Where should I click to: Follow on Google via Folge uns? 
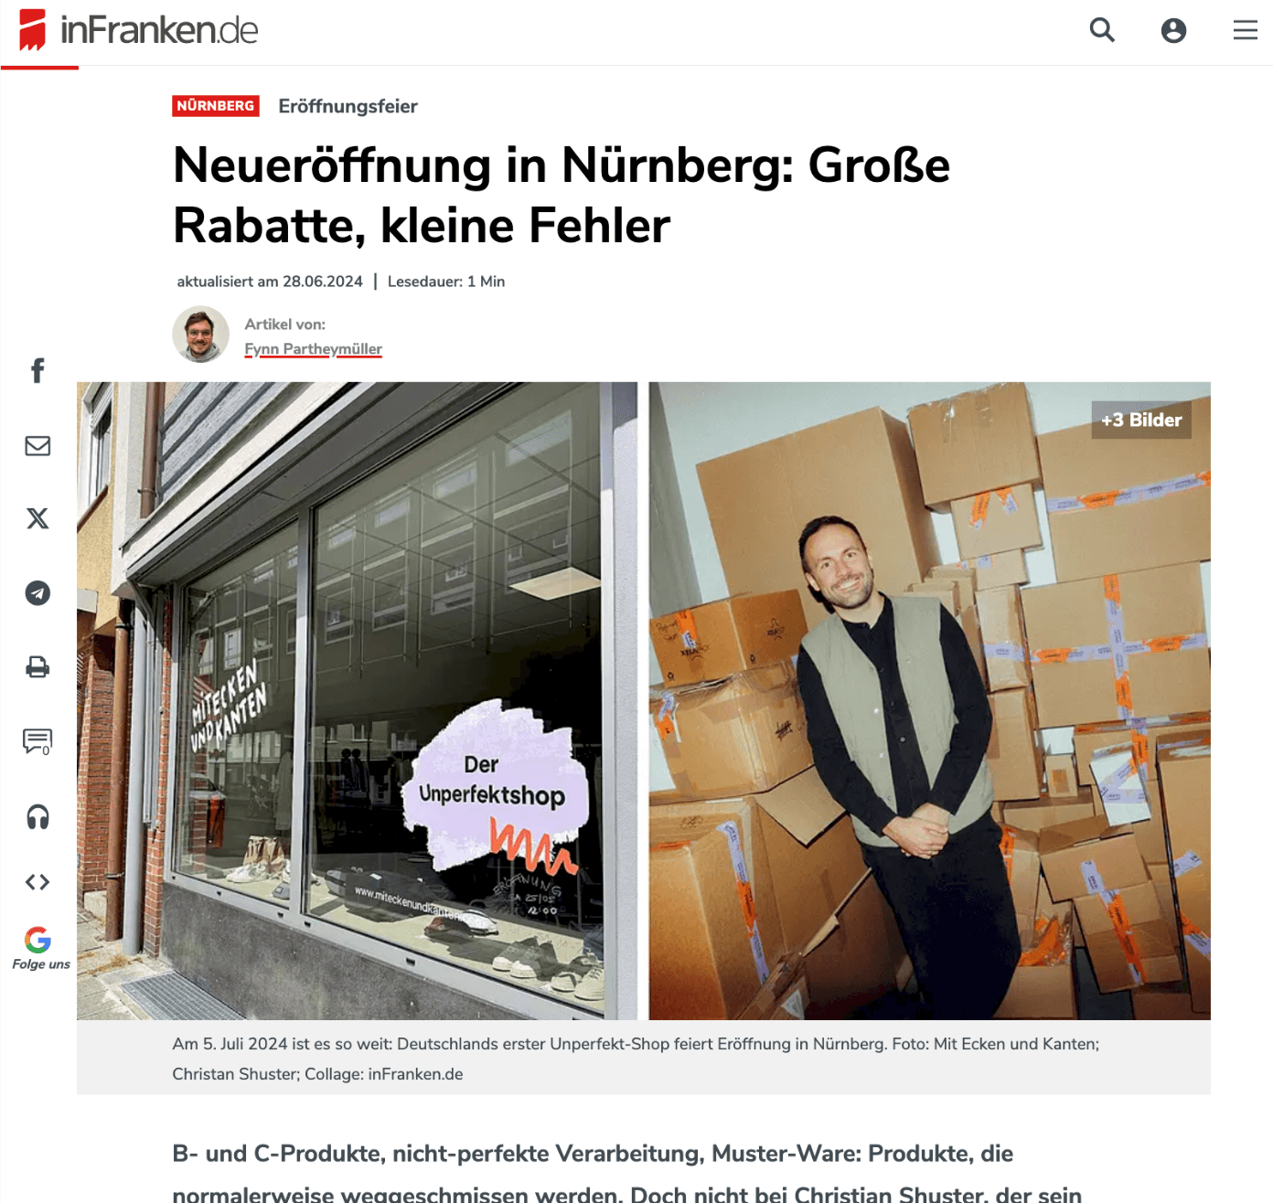tap(40, 948)
